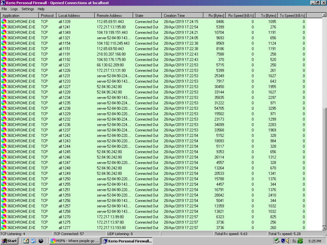Click the 360Chrome icon in the all:1226 row

tap(4, 70)
